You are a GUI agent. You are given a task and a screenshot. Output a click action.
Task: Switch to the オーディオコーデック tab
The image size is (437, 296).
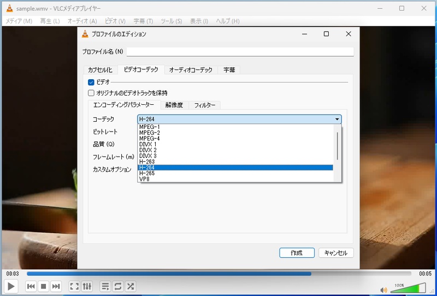[191, 70]
